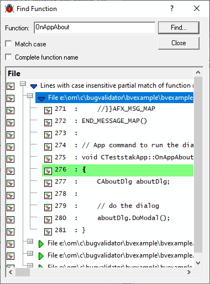Click the Function input field
This screenshot has width=210, height=284.
tap(95, 28)
